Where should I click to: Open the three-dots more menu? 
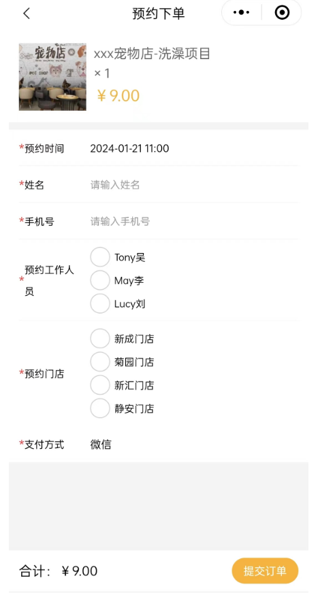[241, 12]
